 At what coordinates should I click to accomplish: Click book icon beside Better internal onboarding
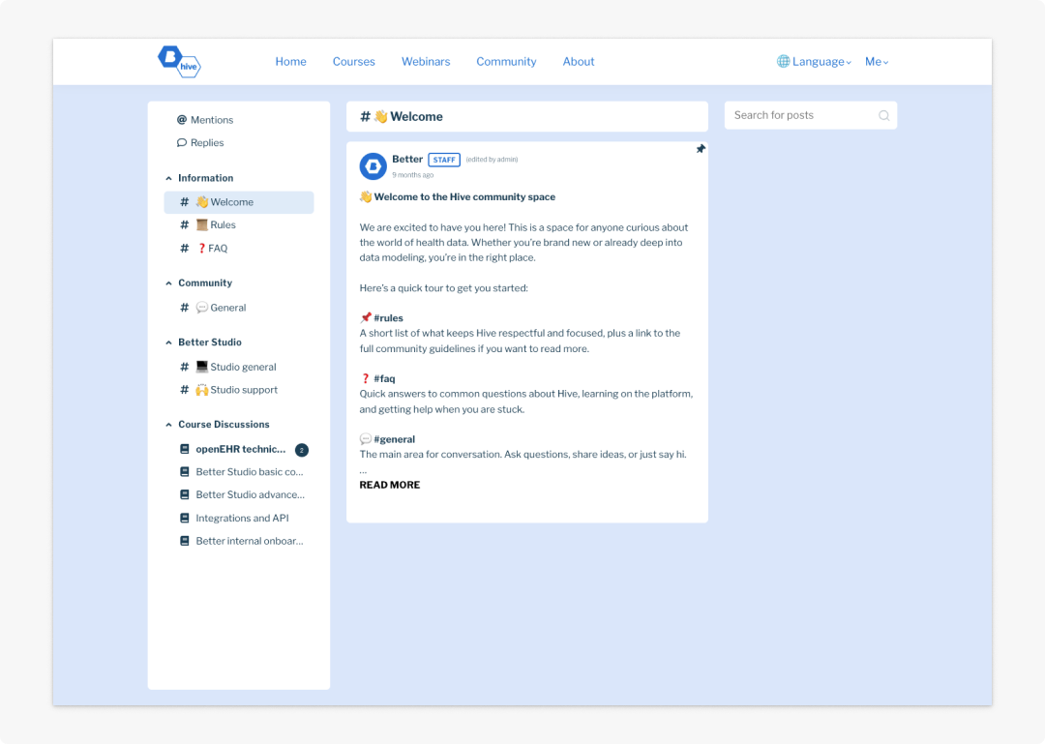point(185,541)
